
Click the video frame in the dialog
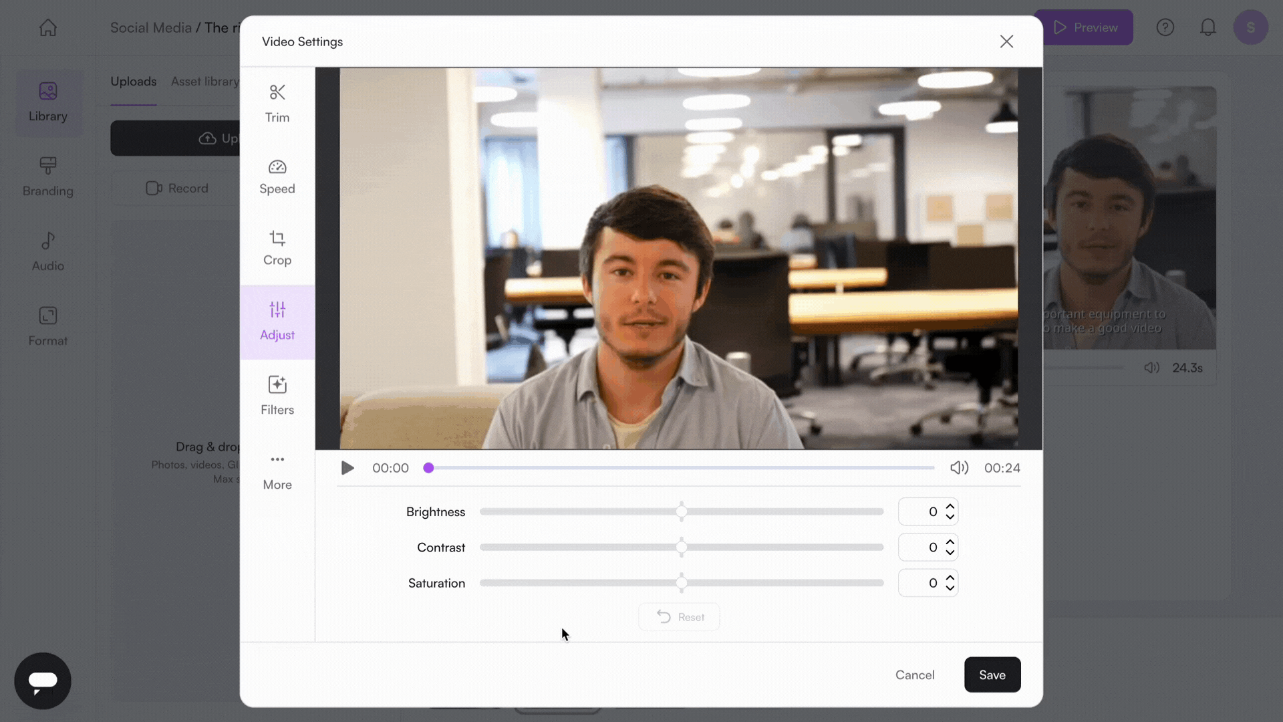(x=679, y=258)
